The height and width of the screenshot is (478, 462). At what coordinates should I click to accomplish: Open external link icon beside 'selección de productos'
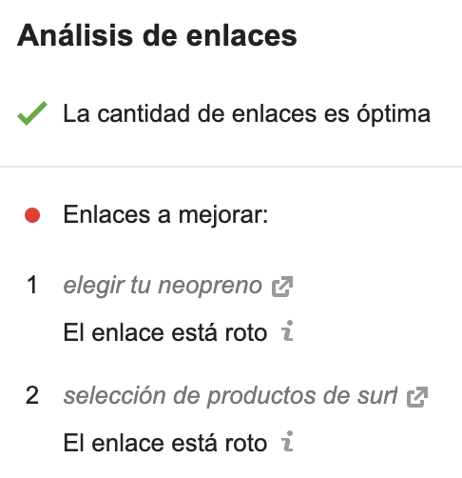[x=417, y=397]
